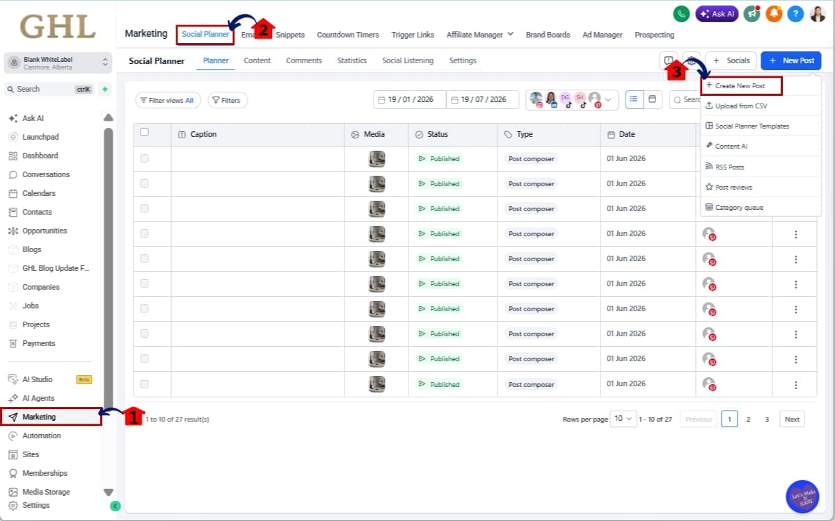
Task: Switch to calendar view icon
Action: [652, 99]
